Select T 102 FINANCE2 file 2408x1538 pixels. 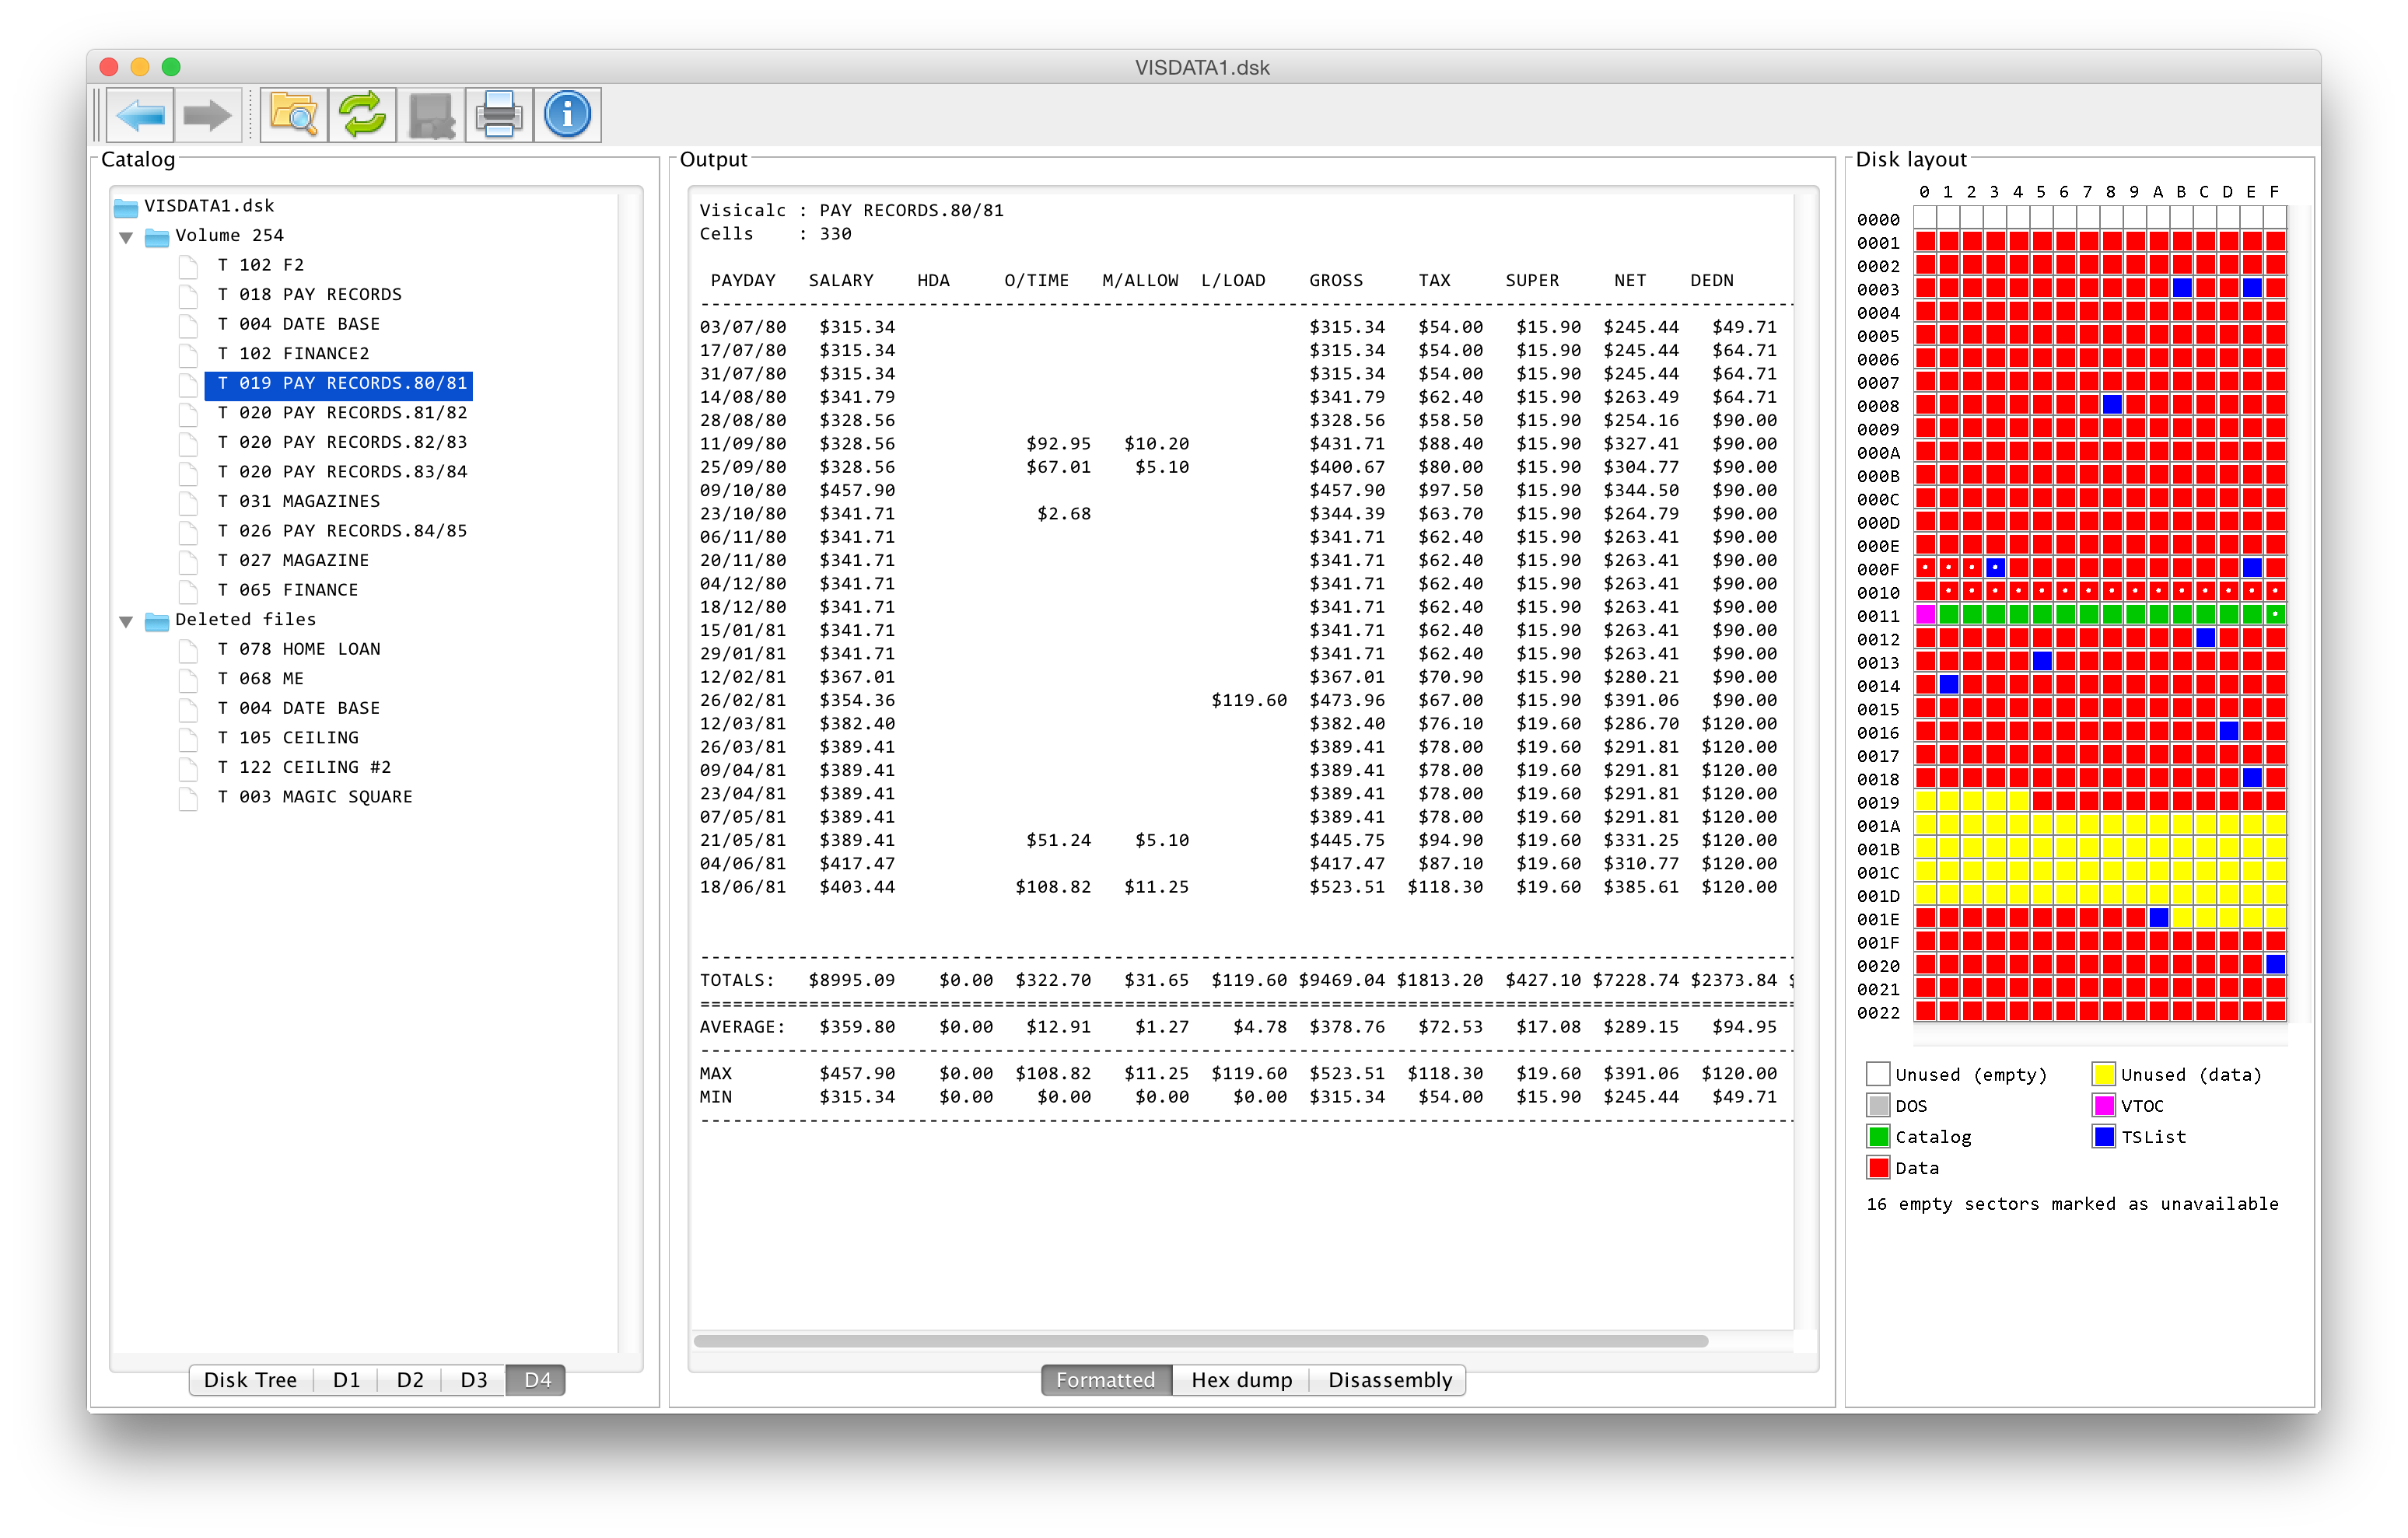point(293,353)
